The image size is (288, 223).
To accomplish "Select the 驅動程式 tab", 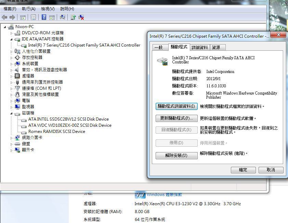I will 179,47.
